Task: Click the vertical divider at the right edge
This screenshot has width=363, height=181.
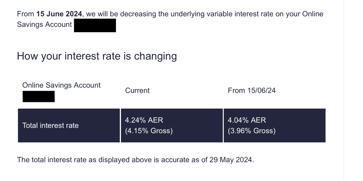Action: tap(344, 90)
